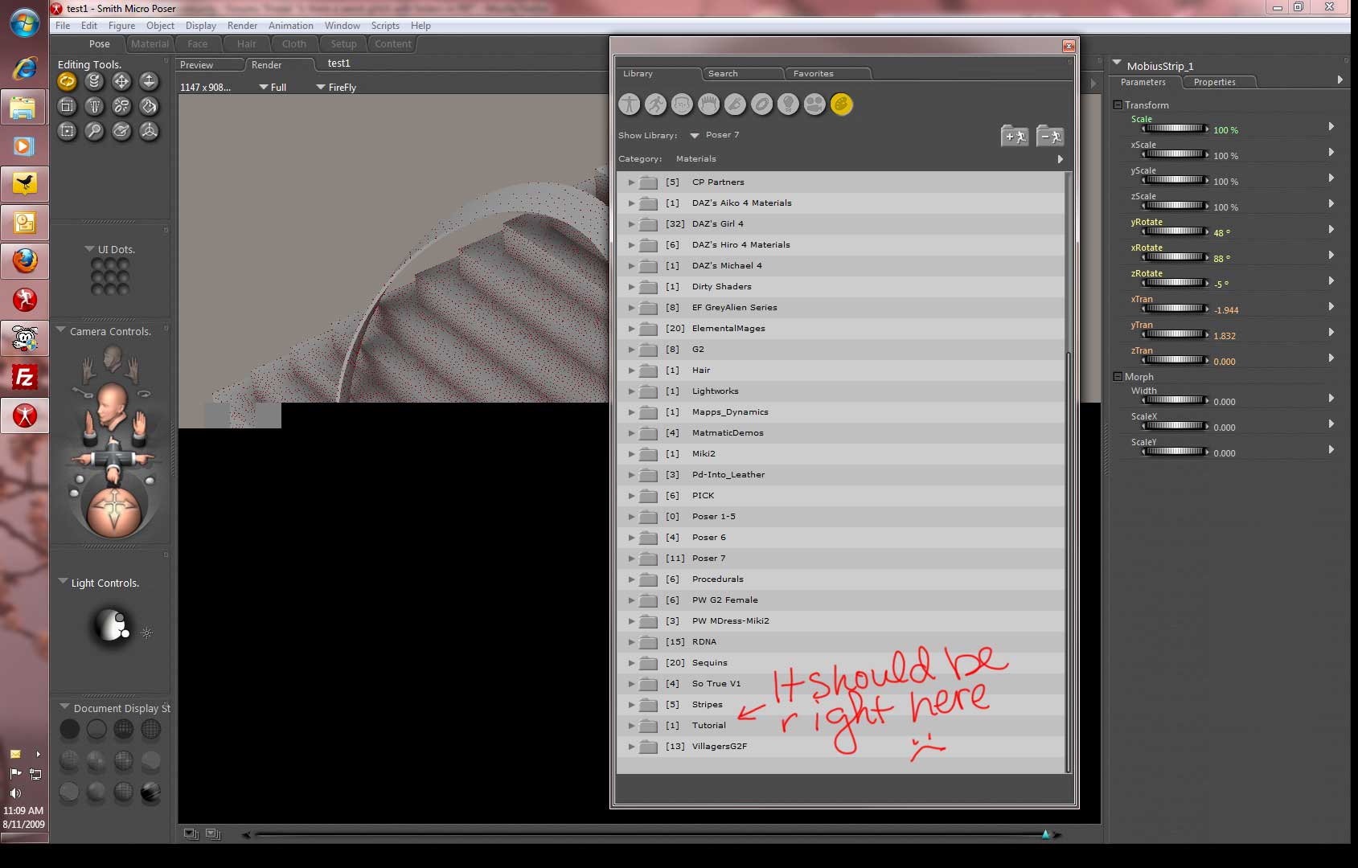Viewport: 1358px width, 868px height.
Task: Click the Add to Library button
Action: coord(1015,137)
